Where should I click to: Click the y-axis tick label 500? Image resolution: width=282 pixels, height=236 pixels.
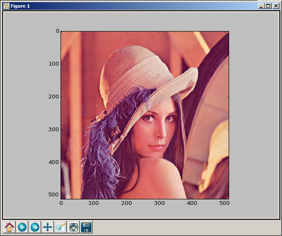(x=54, y=195)
